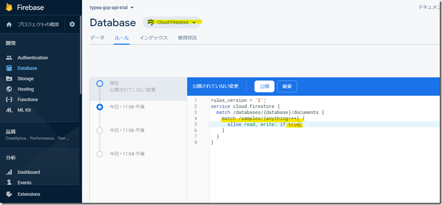Open the Cloud Firestore database selector
The height and width of the screenshot is (205, 442).
pyautogui.click(x=172, y=22)
